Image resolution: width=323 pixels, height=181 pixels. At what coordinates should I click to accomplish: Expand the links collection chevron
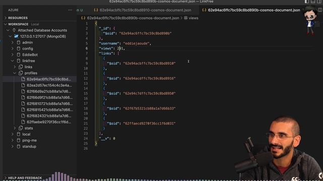click(x=15, y=67)
